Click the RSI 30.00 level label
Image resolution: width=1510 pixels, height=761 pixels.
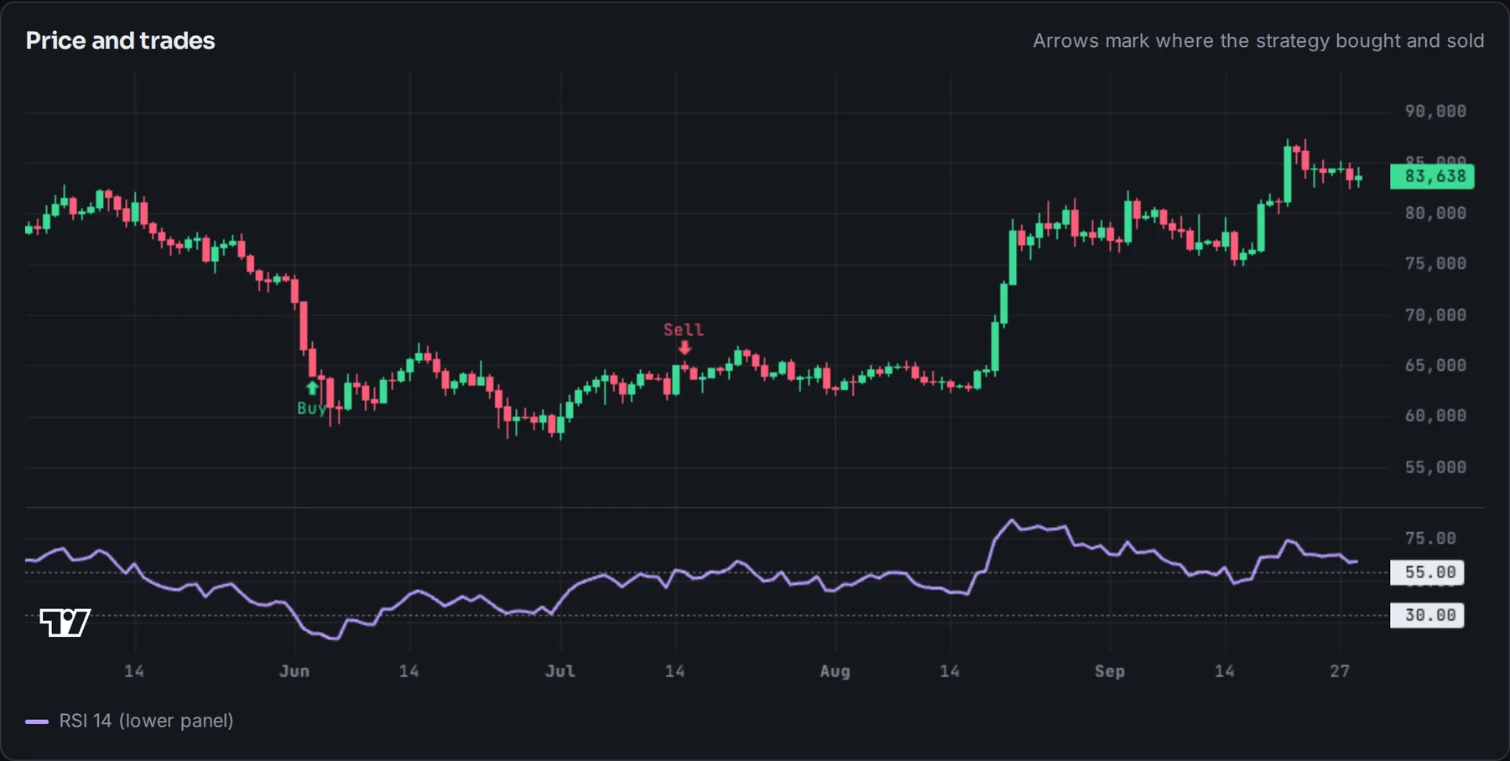tap(1427, 615)
